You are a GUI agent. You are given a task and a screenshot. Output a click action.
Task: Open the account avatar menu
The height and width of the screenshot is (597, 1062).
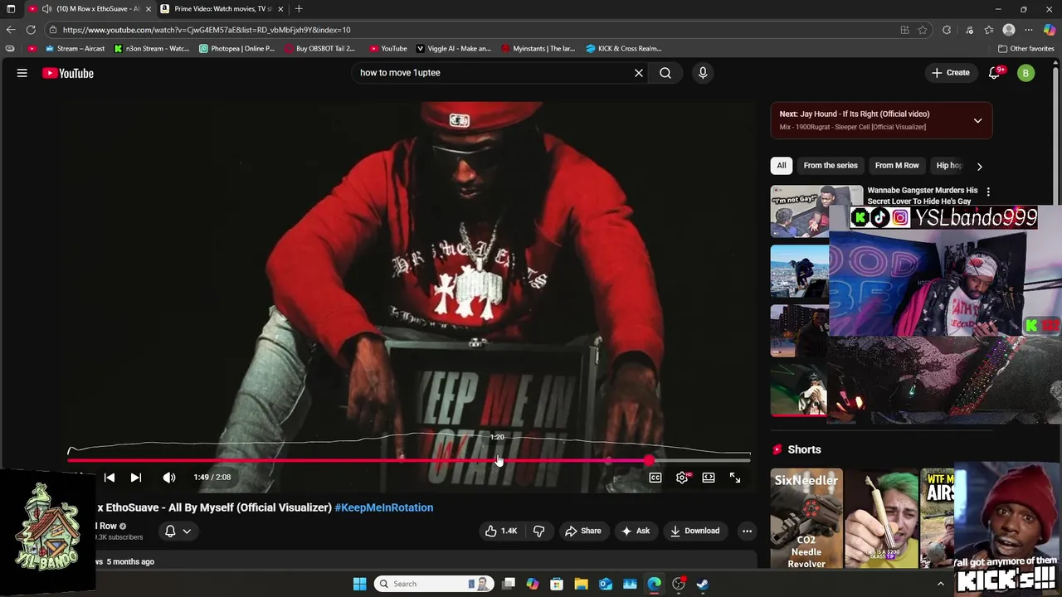point(1026,73)
